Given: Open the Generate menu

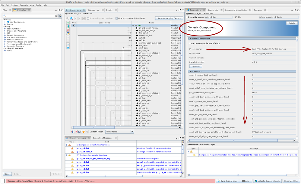Looking at the screenshot, I should click(x=24, y=5).
